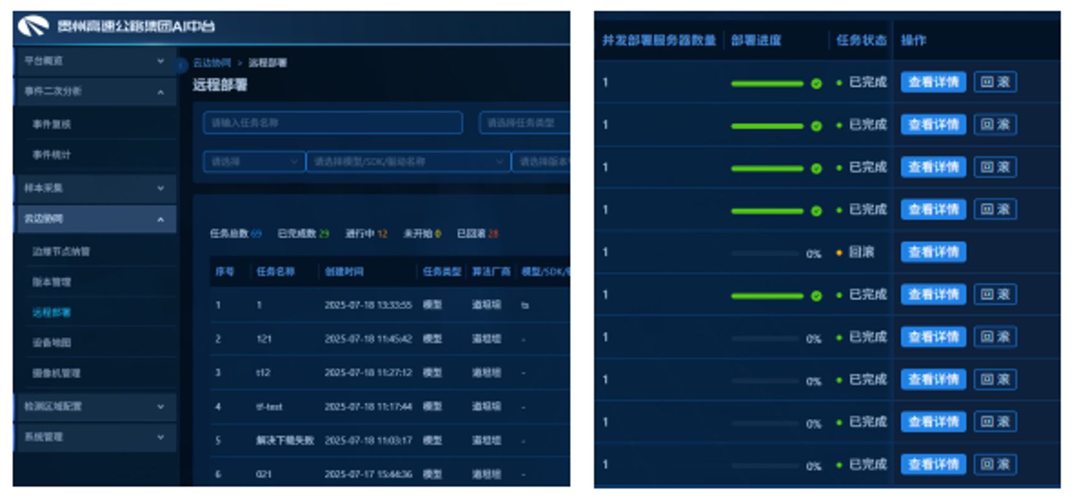The image size is (1079, 503).
Task: Open the 请选择模型/SDK/驱动名称 dropdown
Action: click(407, 162)
